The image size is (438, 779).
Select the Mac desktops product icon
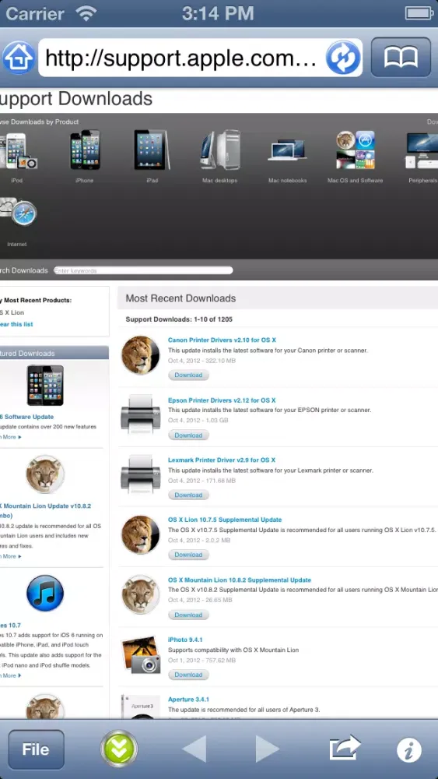pyautogui.click(x=220, y=150)
